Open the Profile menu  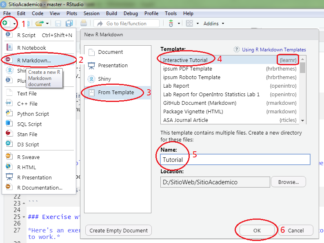pyautogui.click(x=151, y=13)
